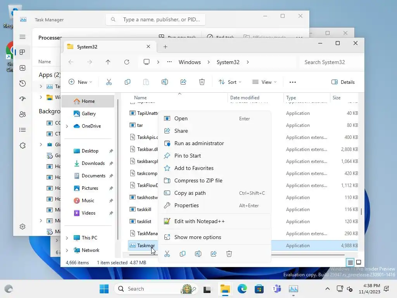Click the taskbar Search box
The image size is (397, 298).
156,289
